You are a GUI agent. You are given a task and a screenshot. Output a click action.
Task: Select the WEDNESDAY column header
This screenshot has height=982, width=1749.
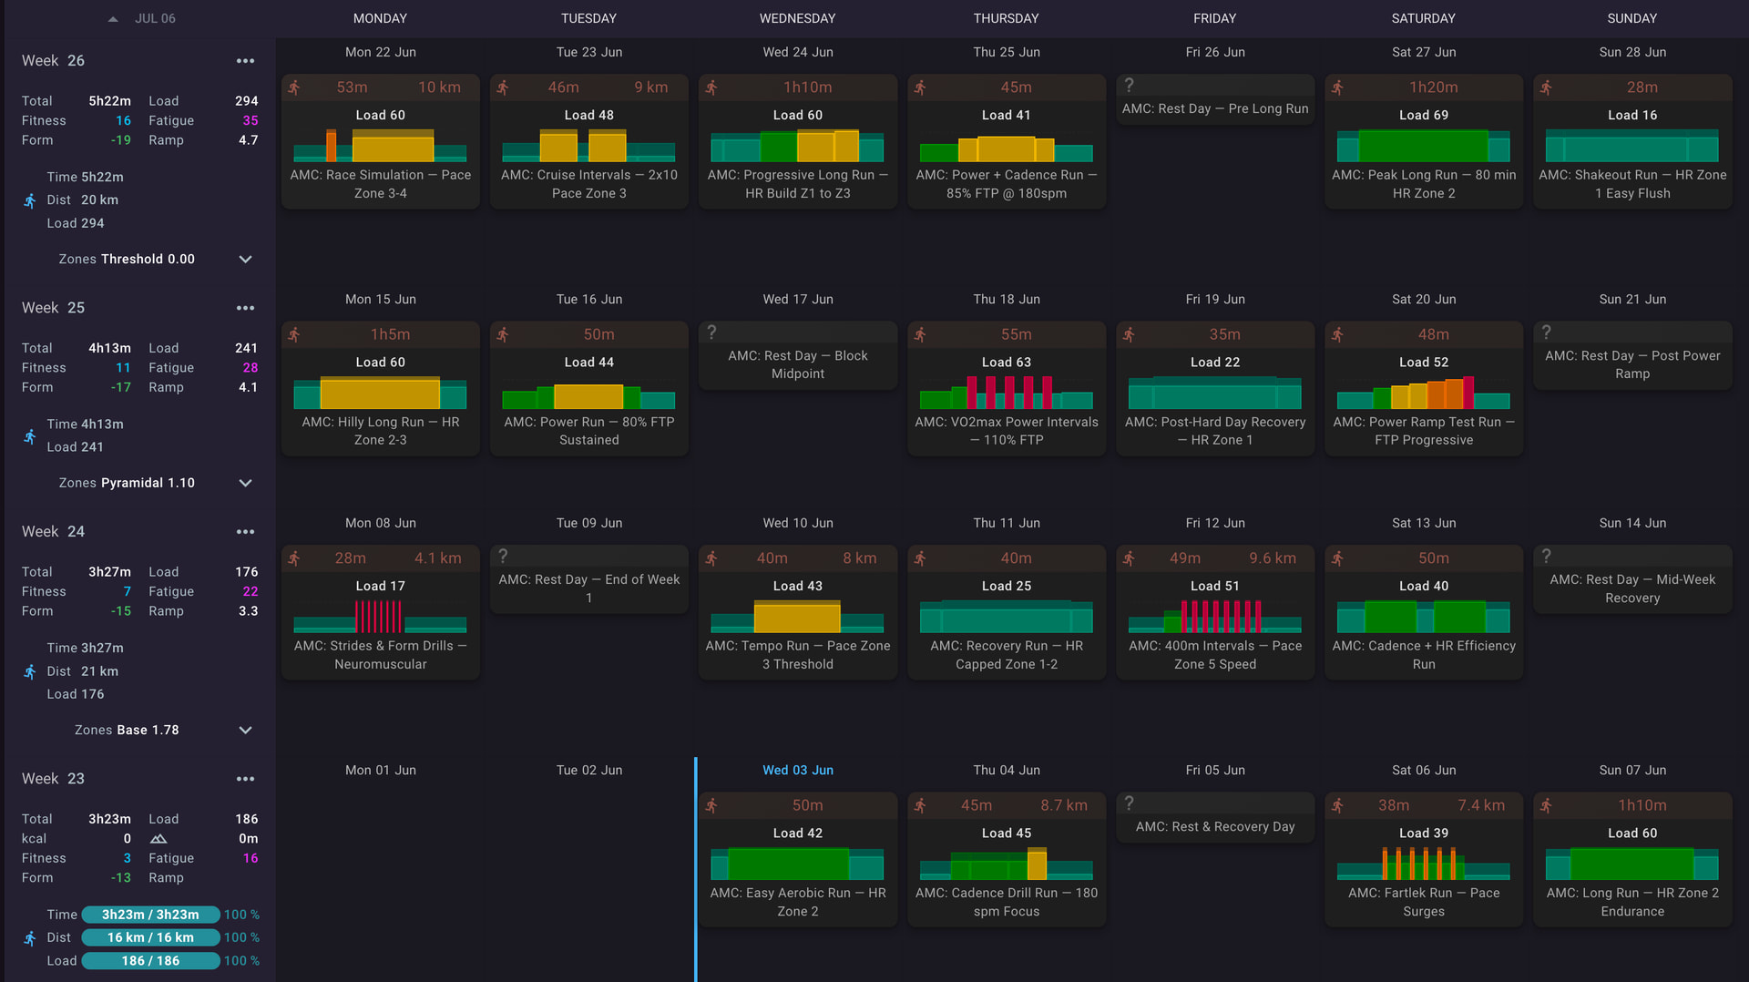click(797, 18)
